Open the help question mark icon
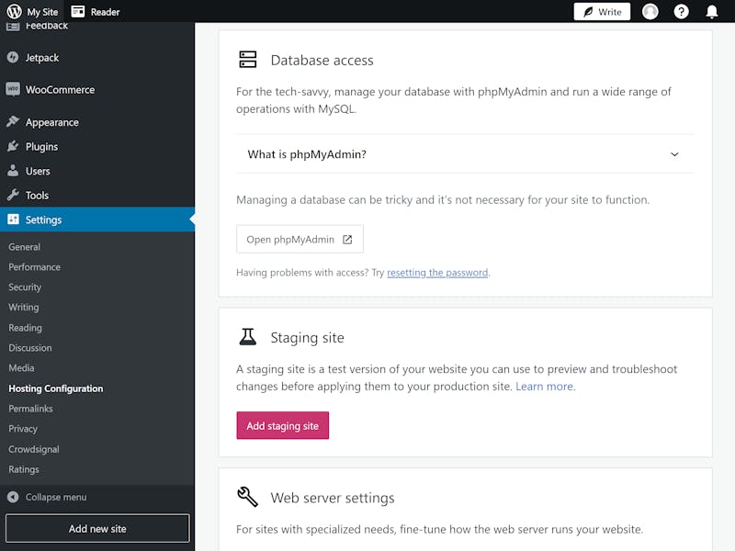The image size is (735, 551). click(x=681, y=12)
